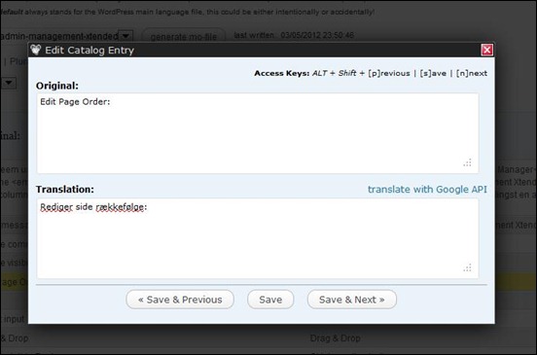Grab the Original textarea resize grip
This screenshot has height=355, width=537.
pos(468,163)
